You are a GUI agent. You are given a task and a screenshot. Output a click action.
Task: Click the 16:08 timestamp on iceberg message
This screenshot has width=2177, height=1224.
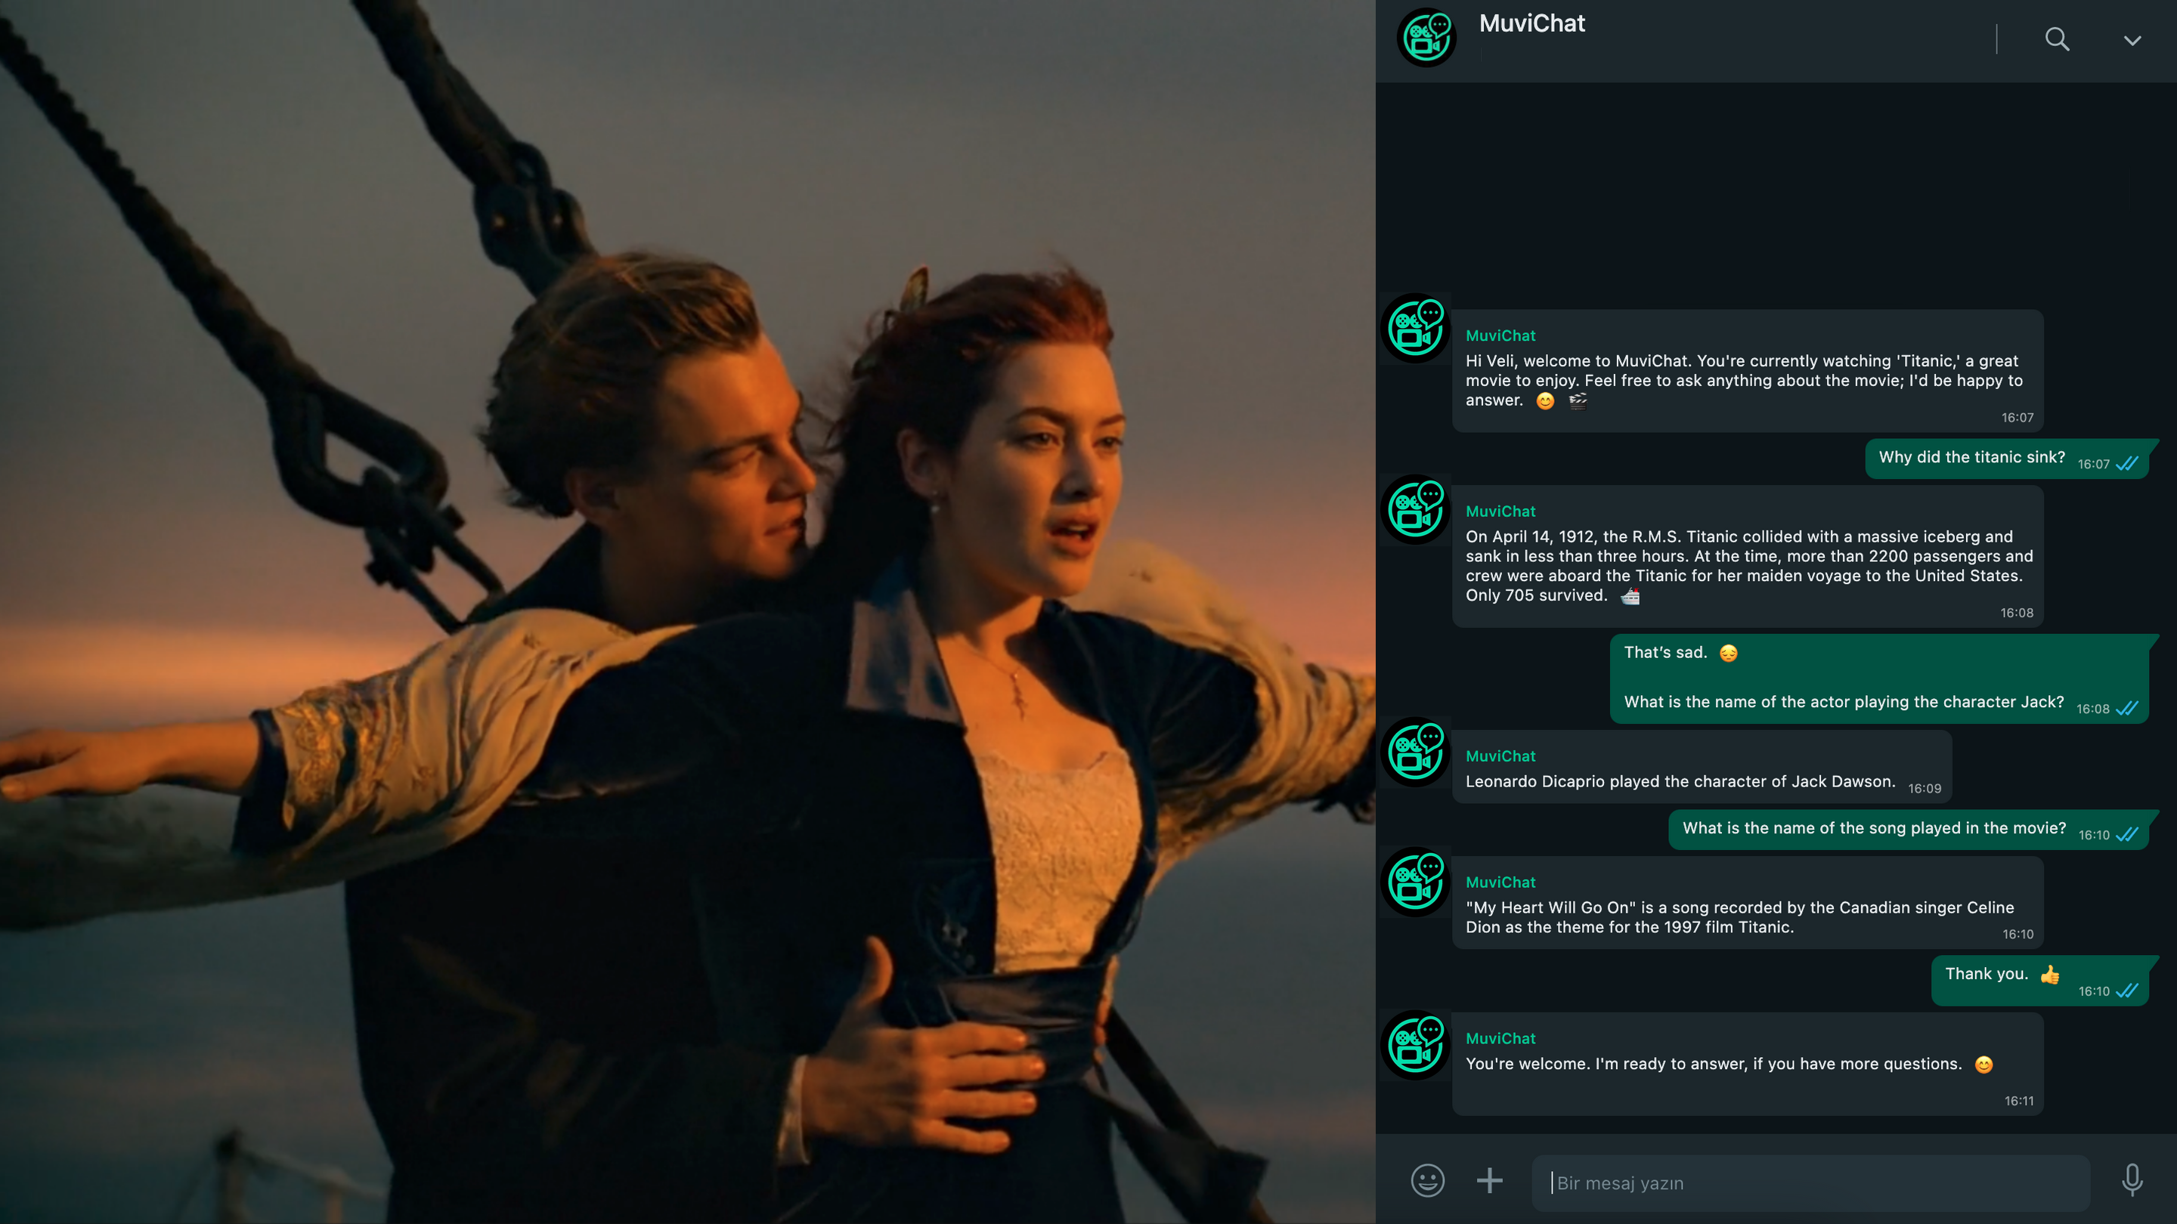(x=2017, y=613)
